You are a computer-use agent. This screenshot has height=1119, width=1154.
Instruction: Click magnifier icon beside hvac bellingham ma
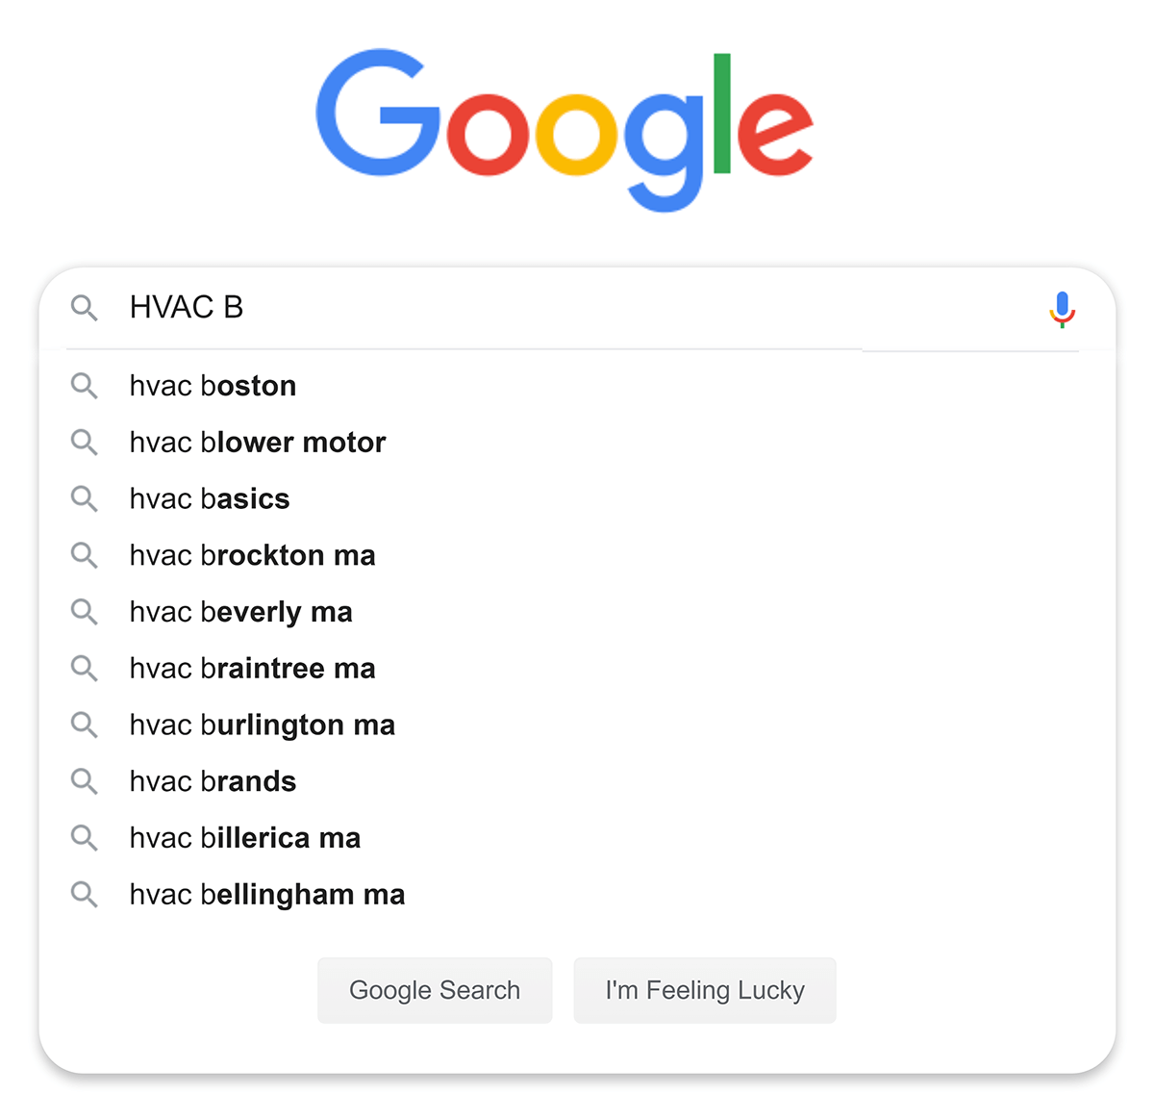[85, 895]
